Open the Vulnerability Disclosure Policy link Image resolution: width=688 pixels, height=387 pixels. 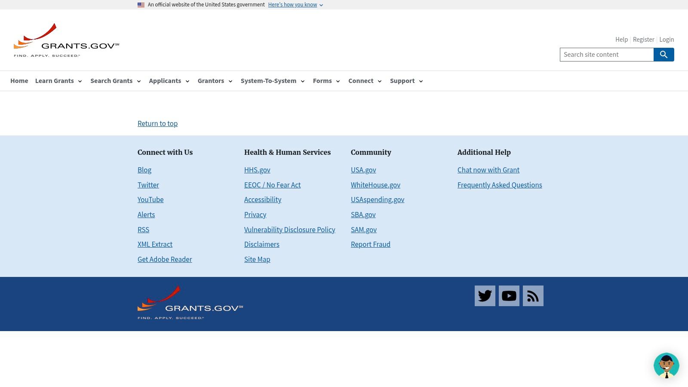290,230
